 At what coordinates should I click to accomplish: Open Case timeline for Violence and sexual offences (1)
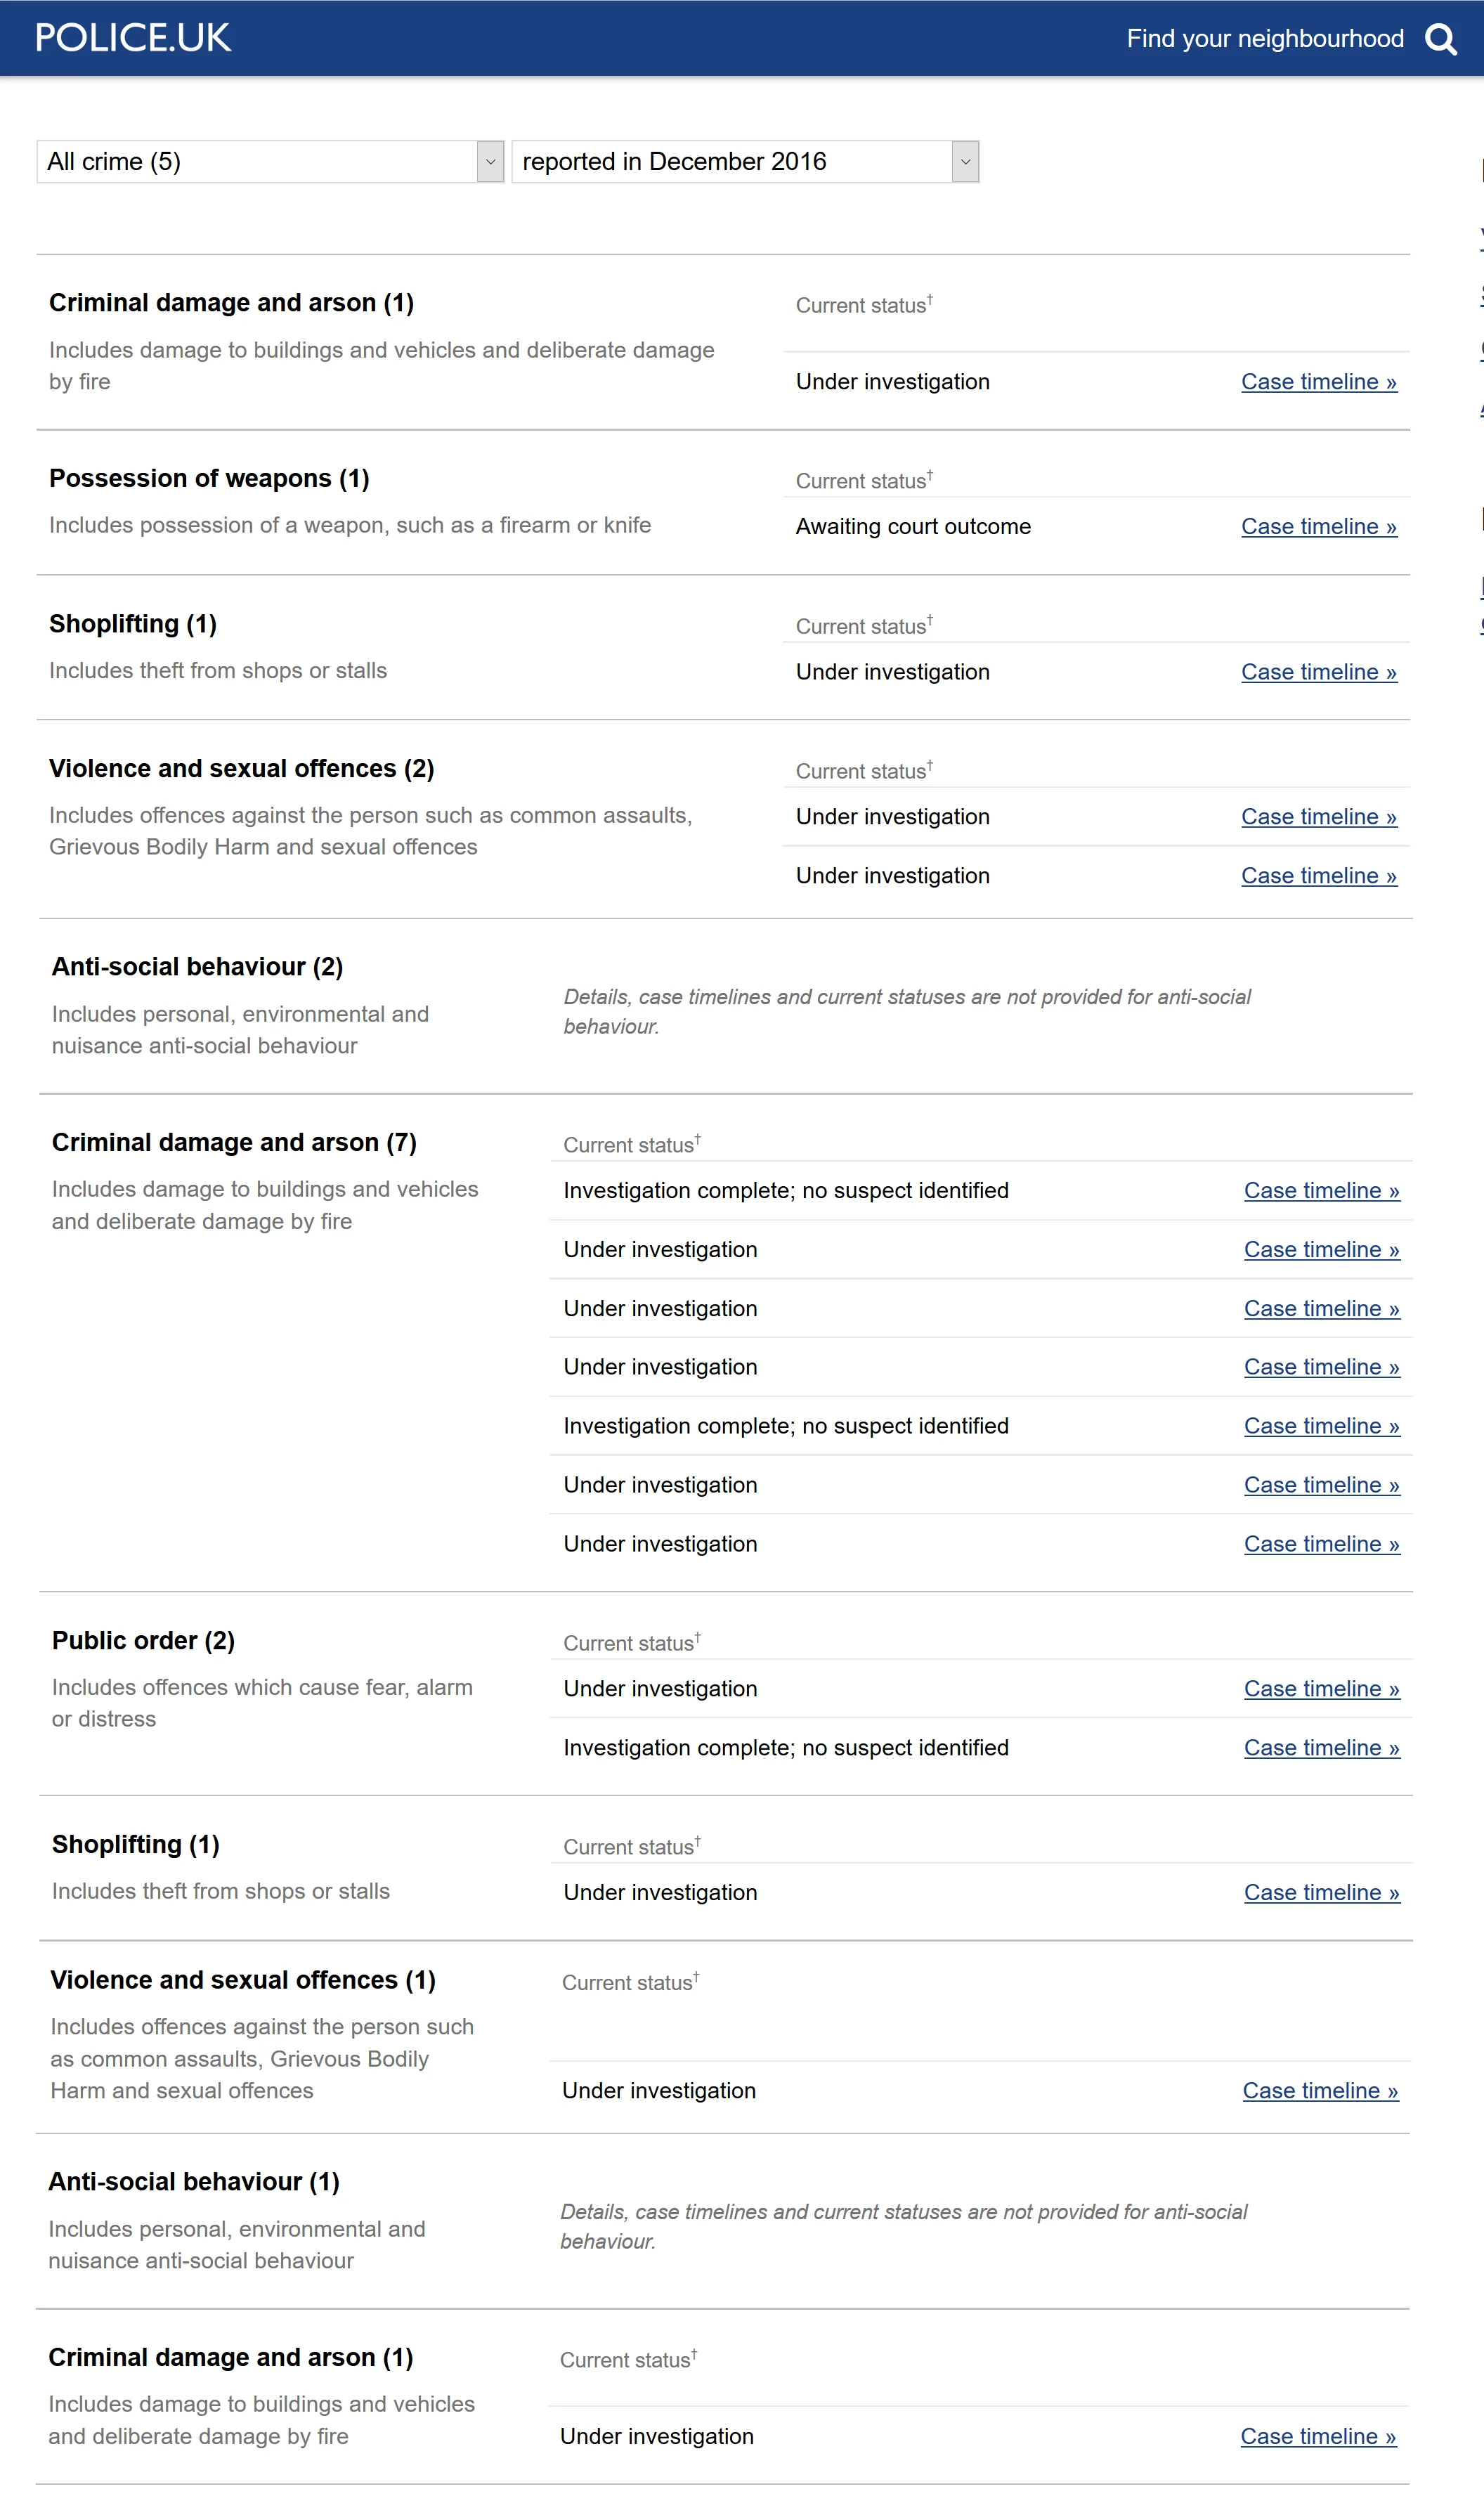[1320, 2091]
